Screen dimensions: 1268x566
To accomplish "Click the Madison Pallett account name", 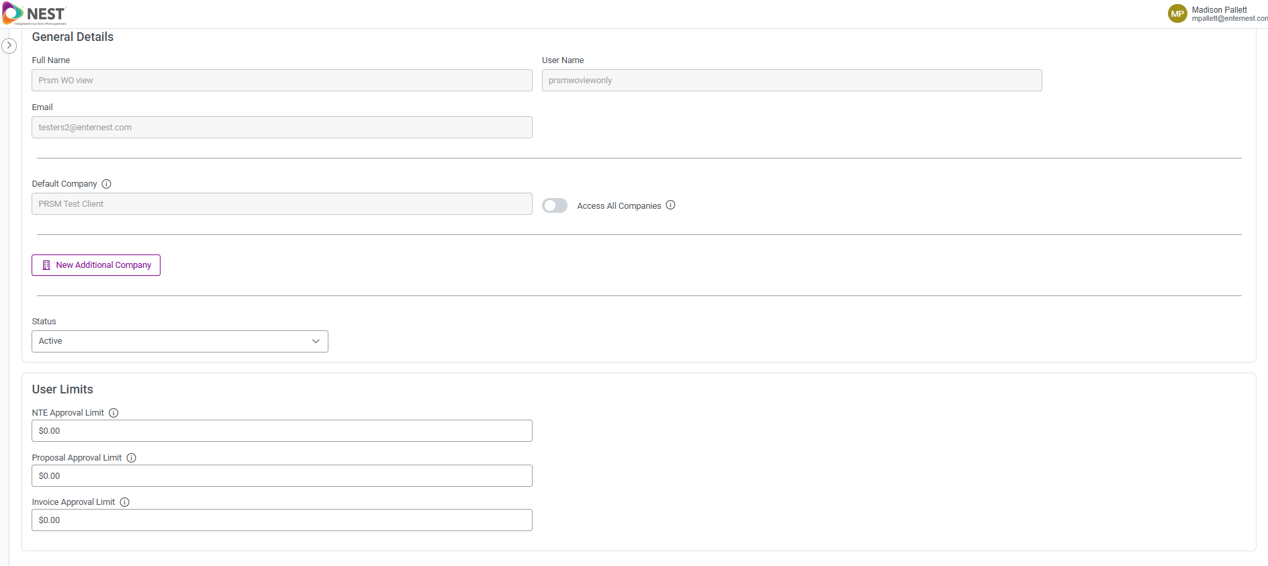I will pyautogui.click(x=1219, y=9).
